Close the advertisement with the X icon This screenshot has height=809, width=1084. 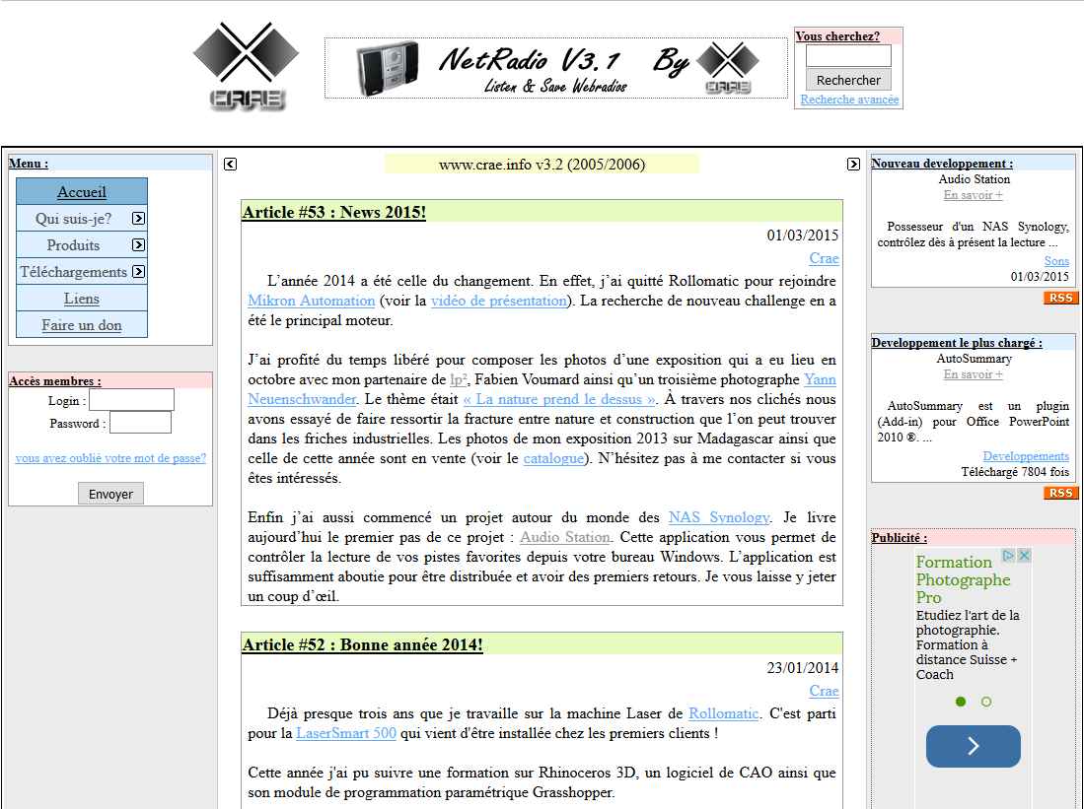point(1024,556)
